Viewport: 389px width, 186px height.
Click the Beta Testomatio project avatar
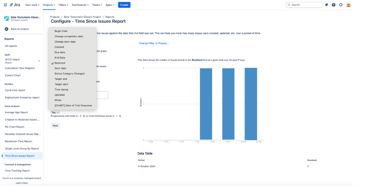(x=6, y=19)
